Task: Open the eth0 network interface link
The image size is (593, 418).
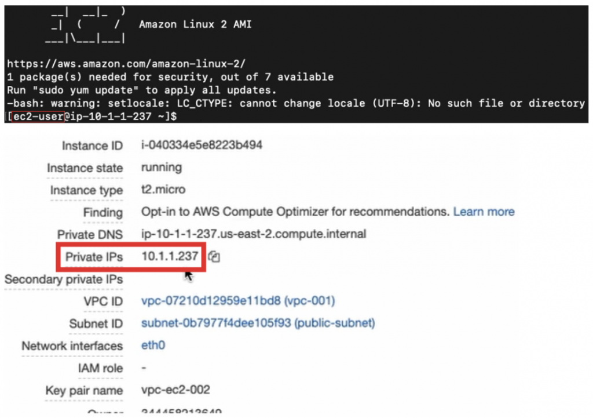Action: point(153,345)
